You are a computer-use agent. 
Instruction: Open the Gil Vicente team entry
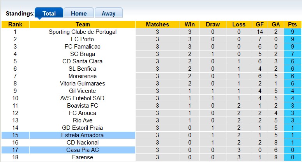coord(83,91)
